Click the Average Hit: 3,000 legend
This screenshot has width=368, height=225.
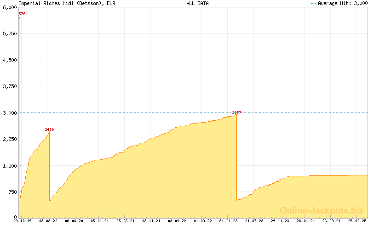pos(339,3)
